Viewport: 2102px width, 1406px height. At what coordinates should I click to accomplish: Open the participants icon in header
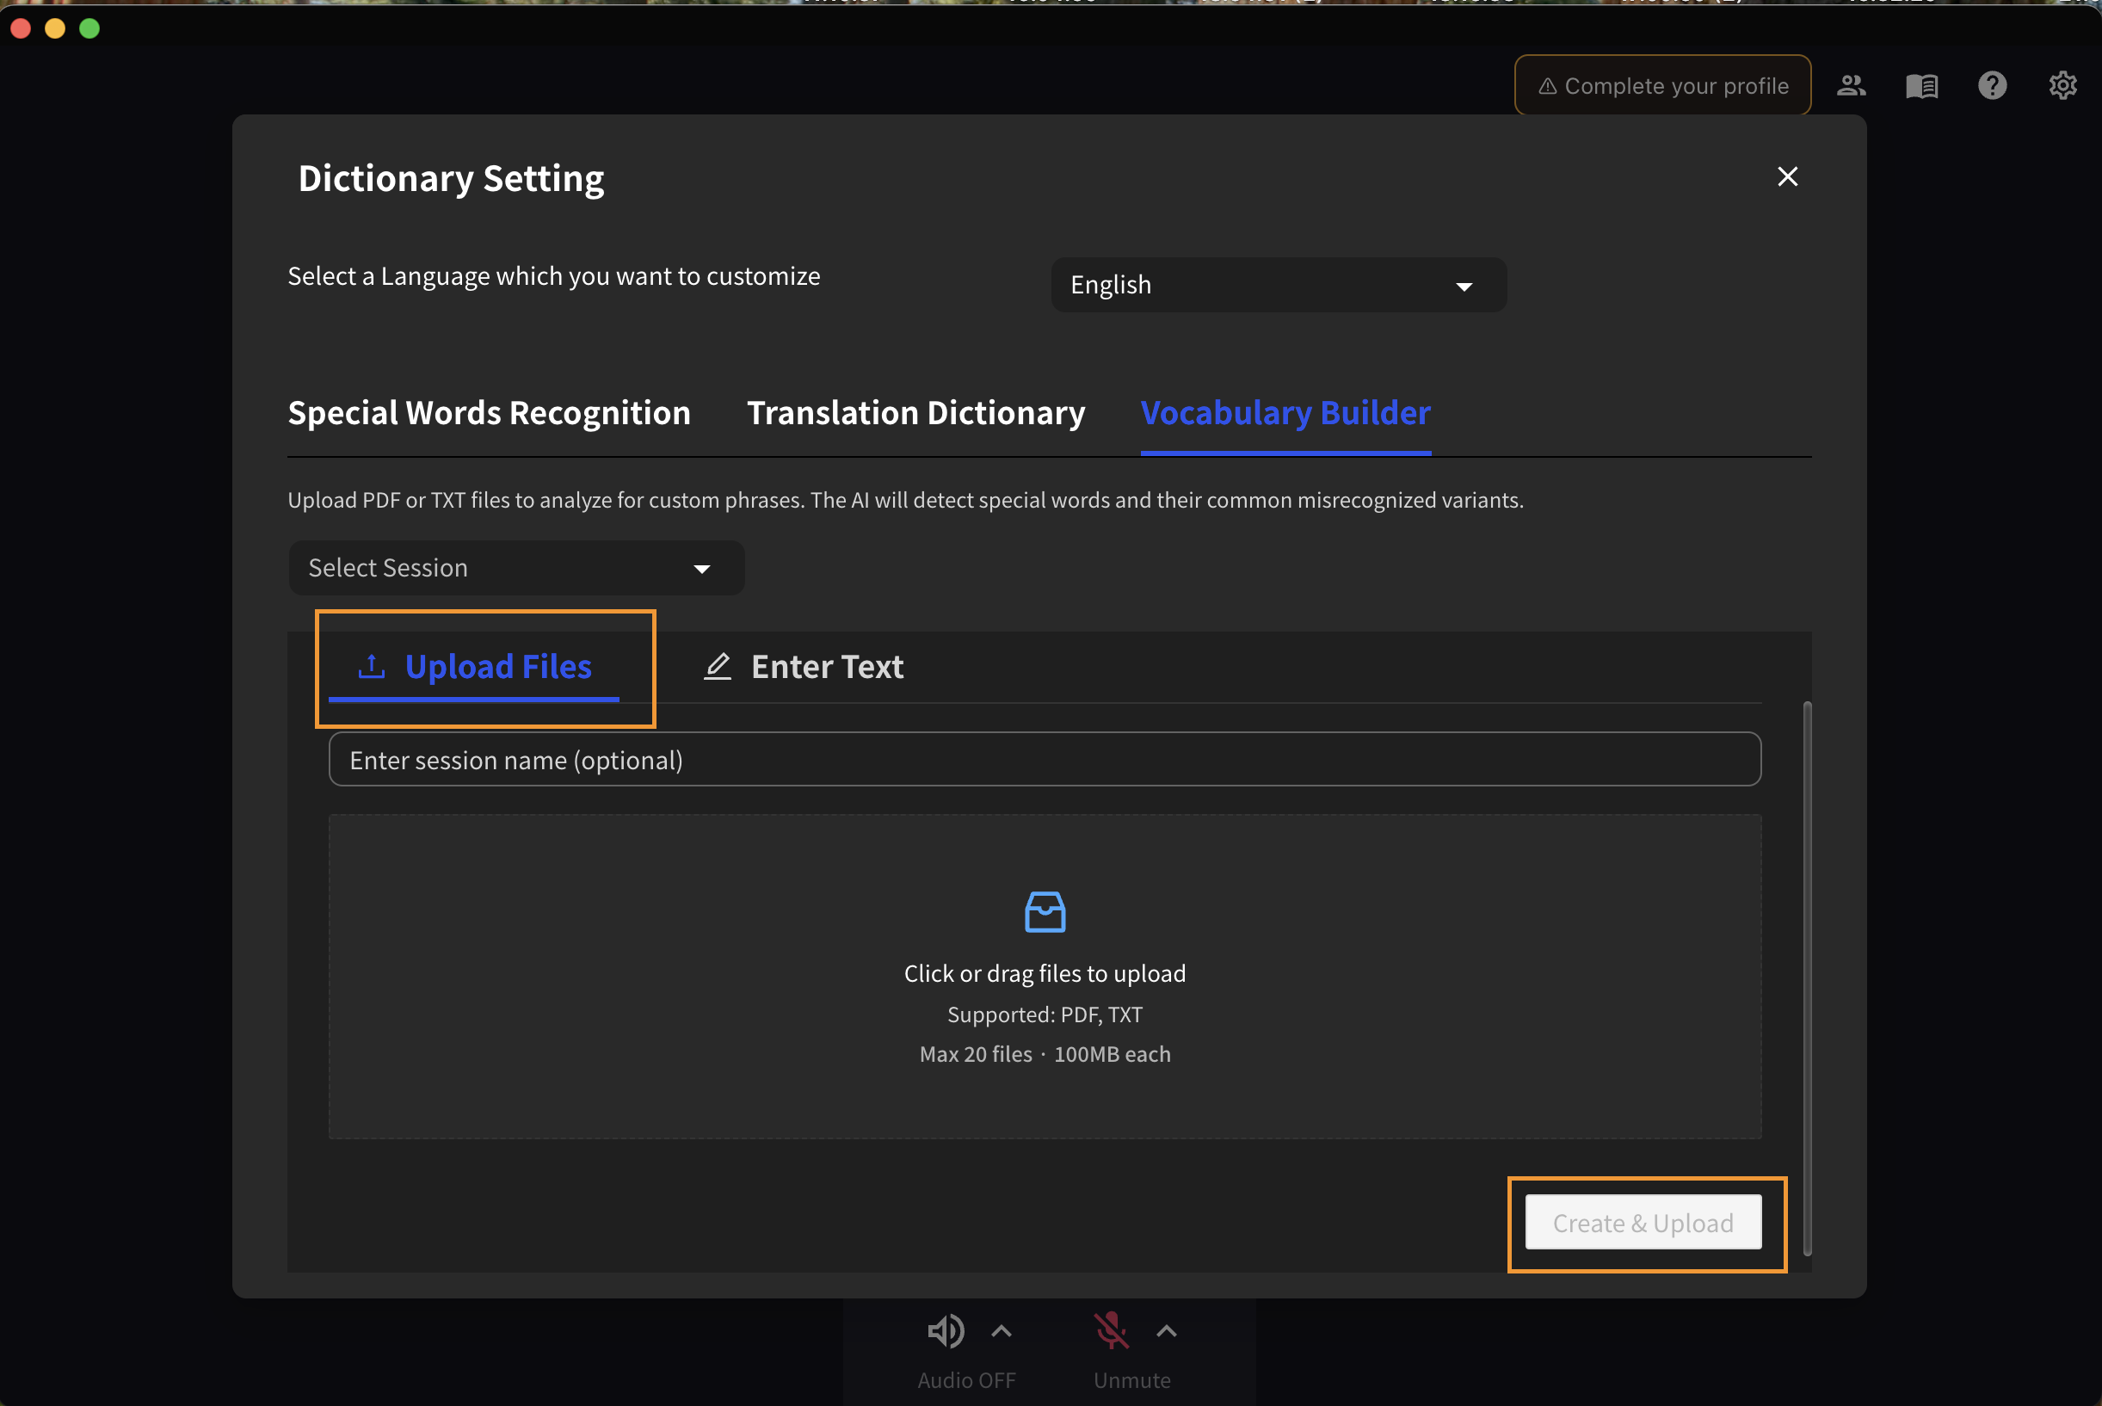pyautogui.click(x=1851, y=86)
